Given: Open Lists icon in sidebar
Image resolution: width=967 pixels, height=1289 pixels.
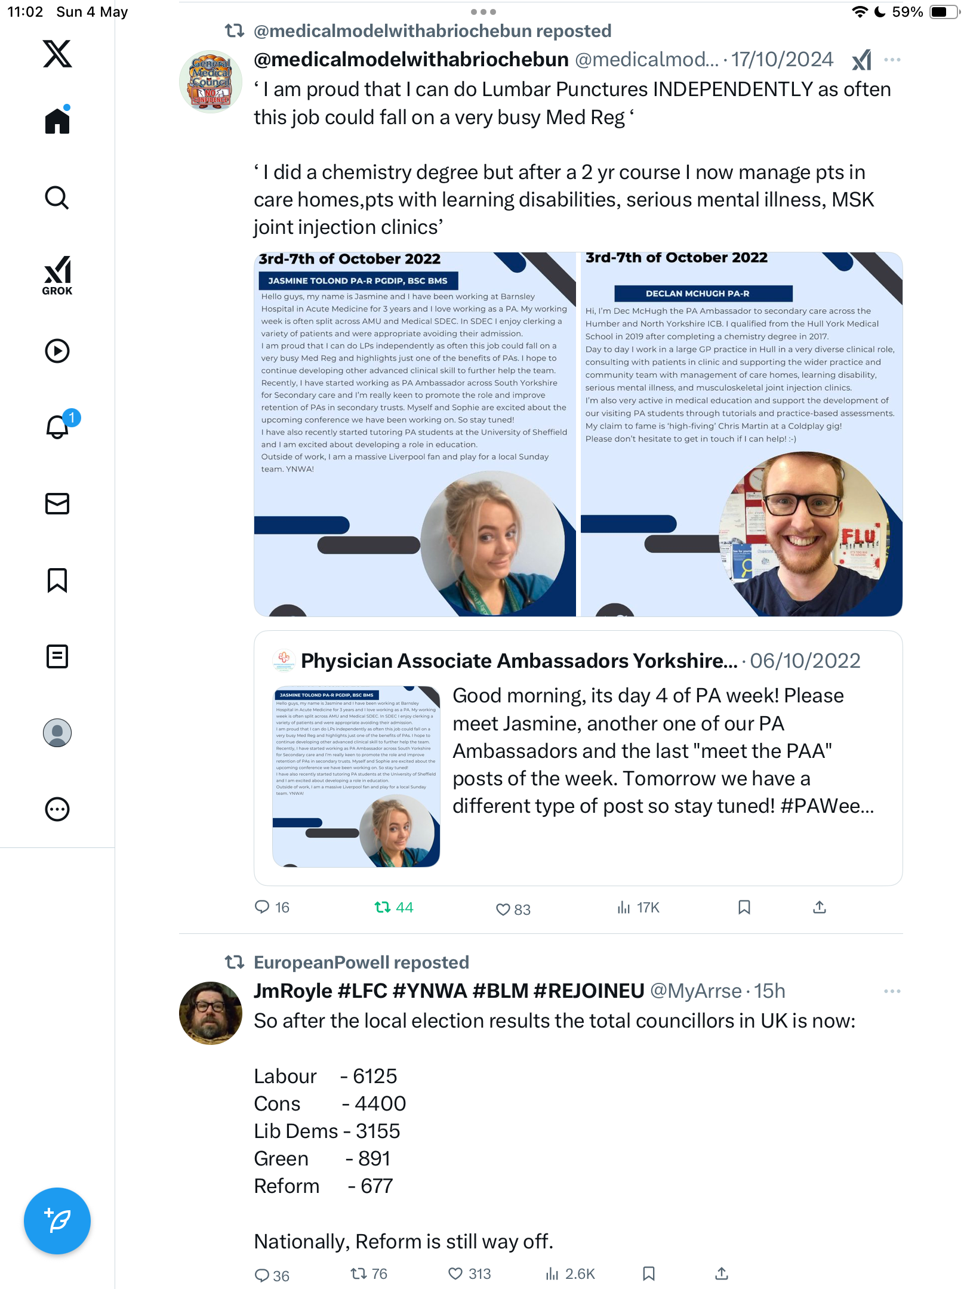Looking at the screenshot, I should point(57,656).
